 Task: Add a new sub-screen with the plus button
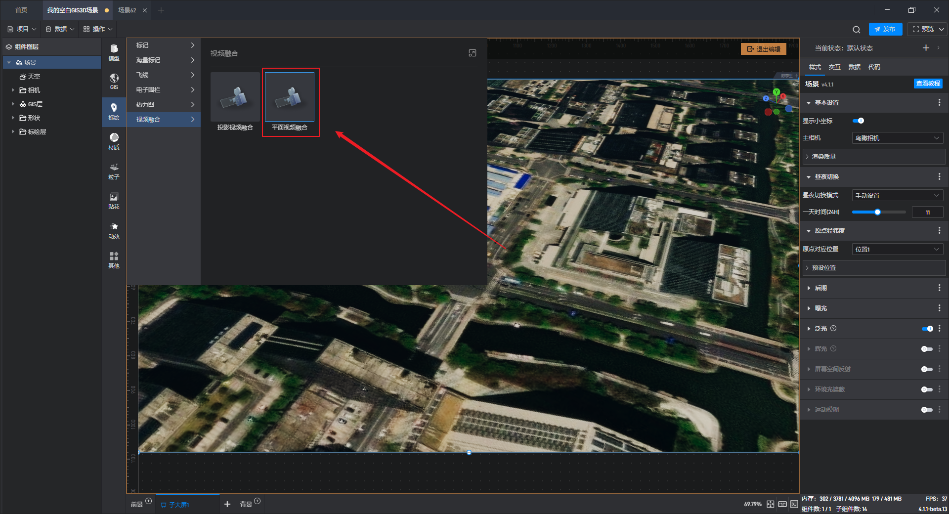click(227, 504)
